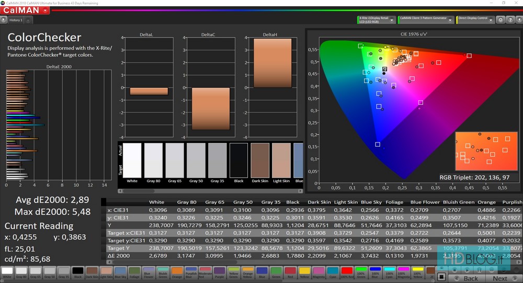Image resolution: width=523 pixels, height=283 pixels.
Task: Click the Dark Skin actual/target comparison patch
Action: [260, 160]
